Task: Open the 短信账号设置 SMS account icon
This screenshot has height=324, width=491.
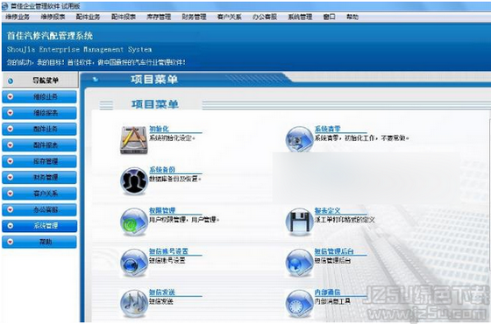Action: 133,263
